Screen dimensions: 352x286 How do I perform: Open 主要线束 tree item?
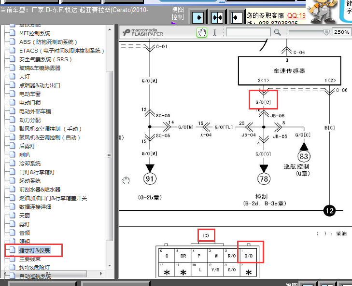(30, 259)
